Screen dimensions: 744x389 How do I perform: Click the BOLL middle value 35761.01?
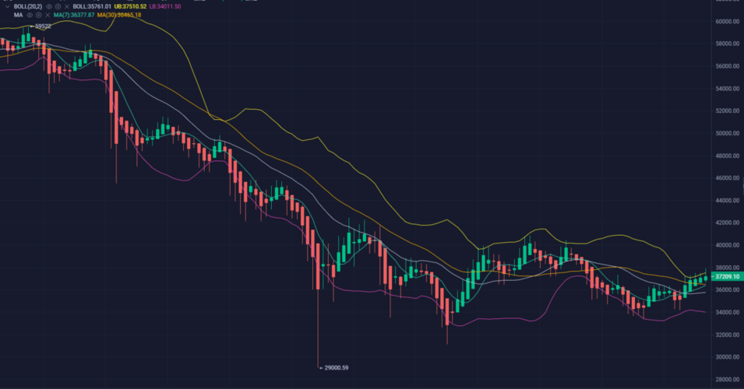click(x=91, y=6)
